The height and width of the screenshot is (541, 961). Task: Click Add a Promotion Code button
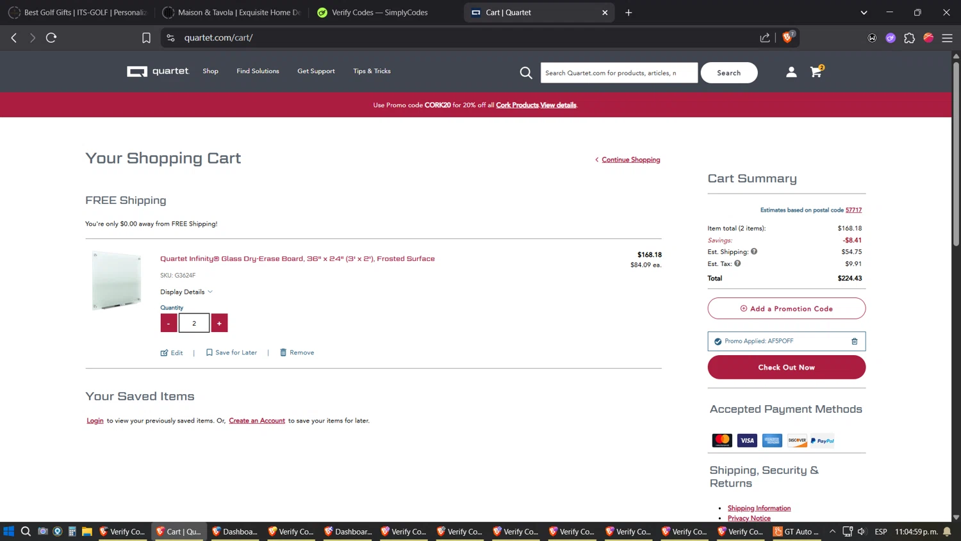coord(786,308)
